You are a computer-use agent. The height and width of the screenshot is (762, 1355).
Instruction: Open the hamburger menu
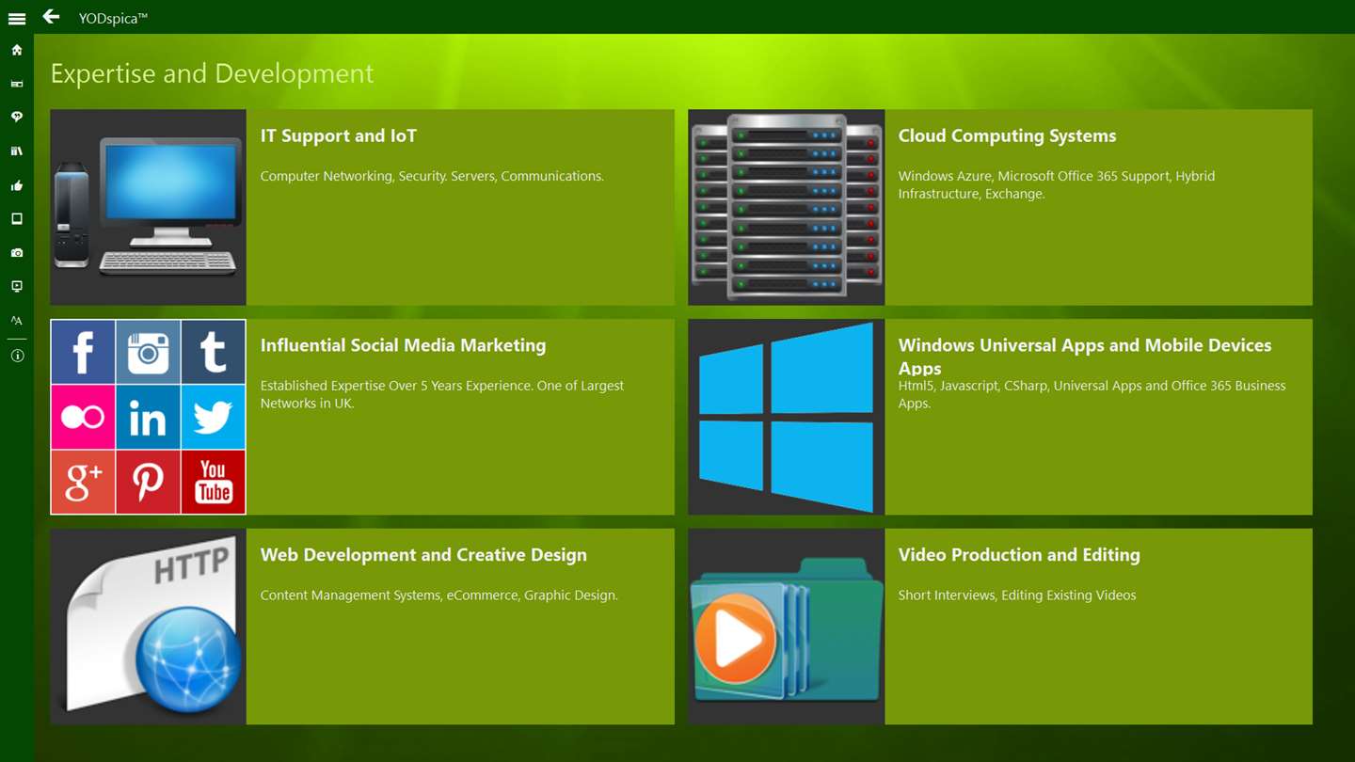(17, 18)
